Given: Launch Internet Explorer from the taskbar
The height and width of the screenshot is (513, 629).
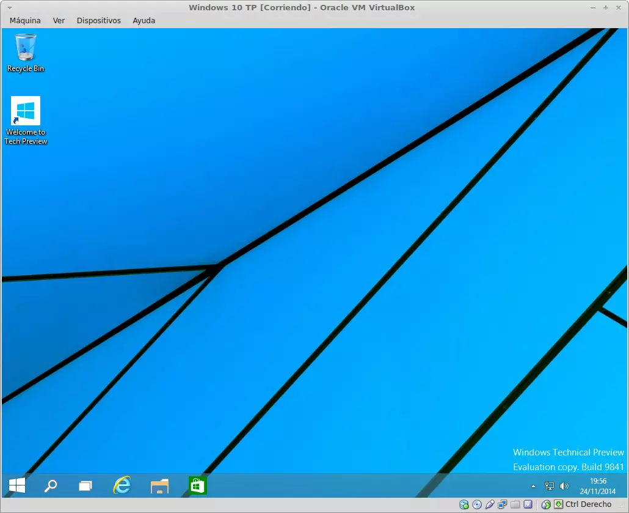Looking at the screenshot, I should (122, 486).
